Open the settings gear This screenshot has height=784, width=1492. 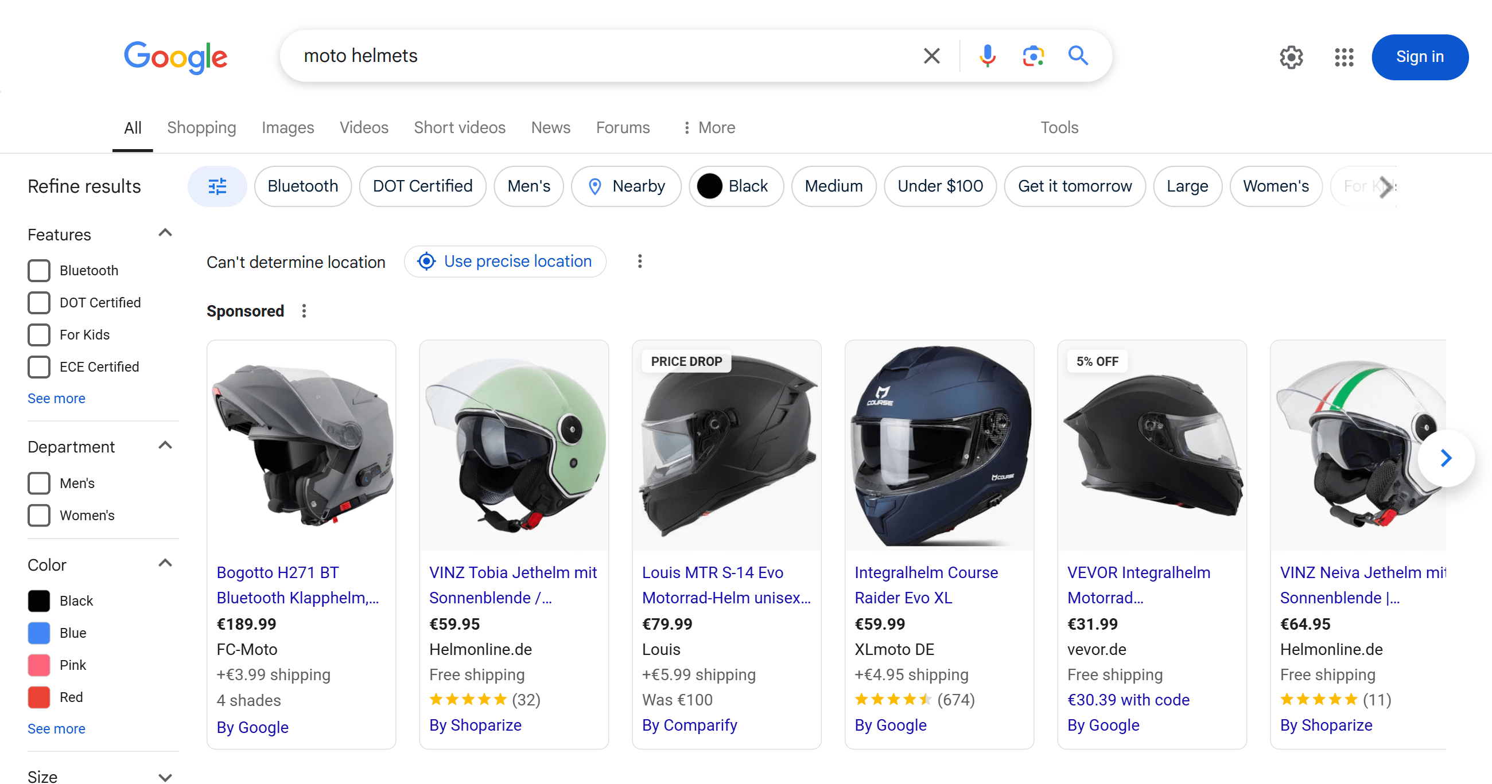point(1291,57)
